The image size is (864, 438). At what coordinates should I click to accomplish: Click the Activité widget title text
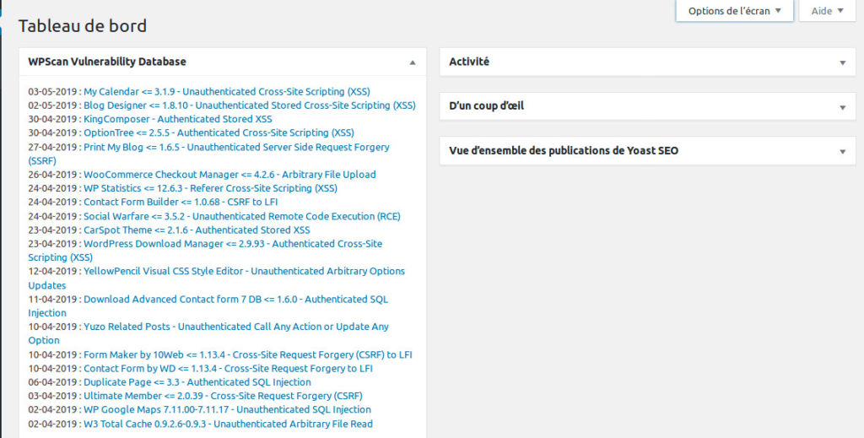coord(469,62)
